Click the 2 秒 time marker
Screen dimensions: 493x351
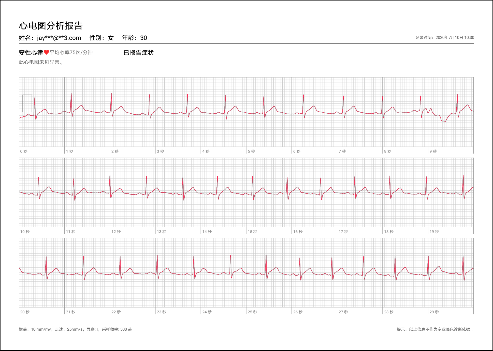click(x=115, y=151)
